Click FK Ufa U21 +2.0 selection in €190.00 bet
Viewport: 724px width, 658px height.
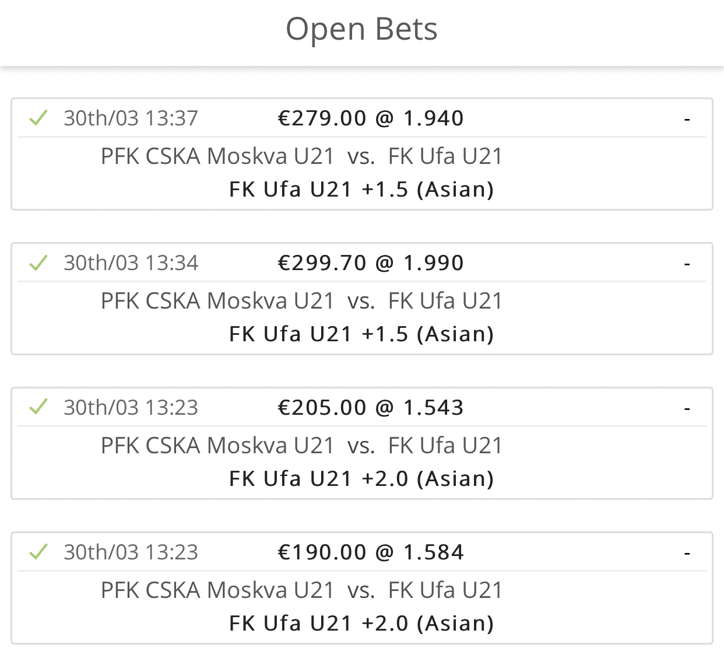coord(361,624)
